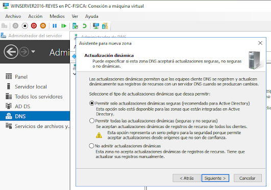The image size is (271, 190).
Task: Click the red Shut Down icon
Action: (x=34, y=26)
